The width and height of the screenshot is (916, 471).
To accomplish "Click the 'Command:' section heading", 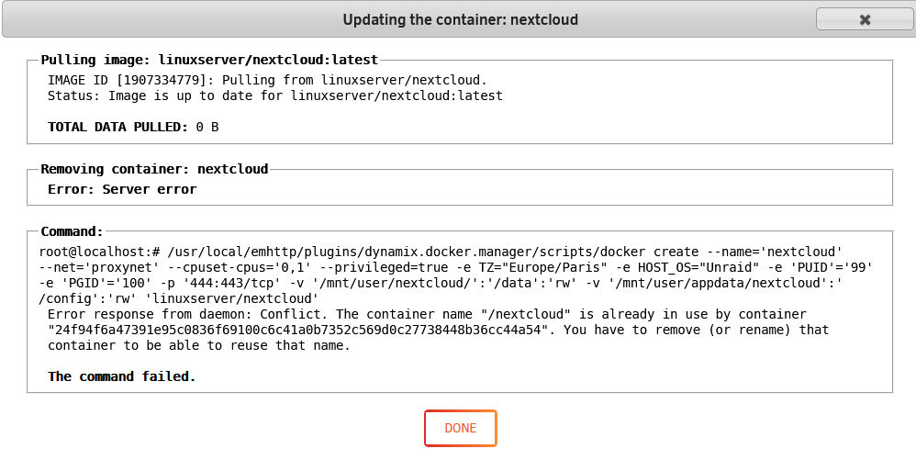I will [x=72, y=231].
